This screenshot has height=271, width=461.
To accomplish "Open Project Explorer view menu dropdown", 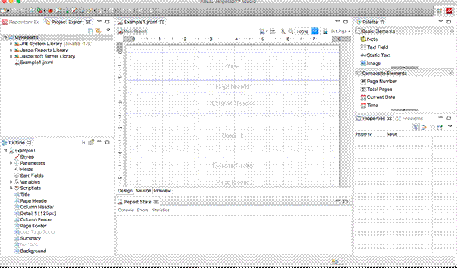I will click(108, 30).
